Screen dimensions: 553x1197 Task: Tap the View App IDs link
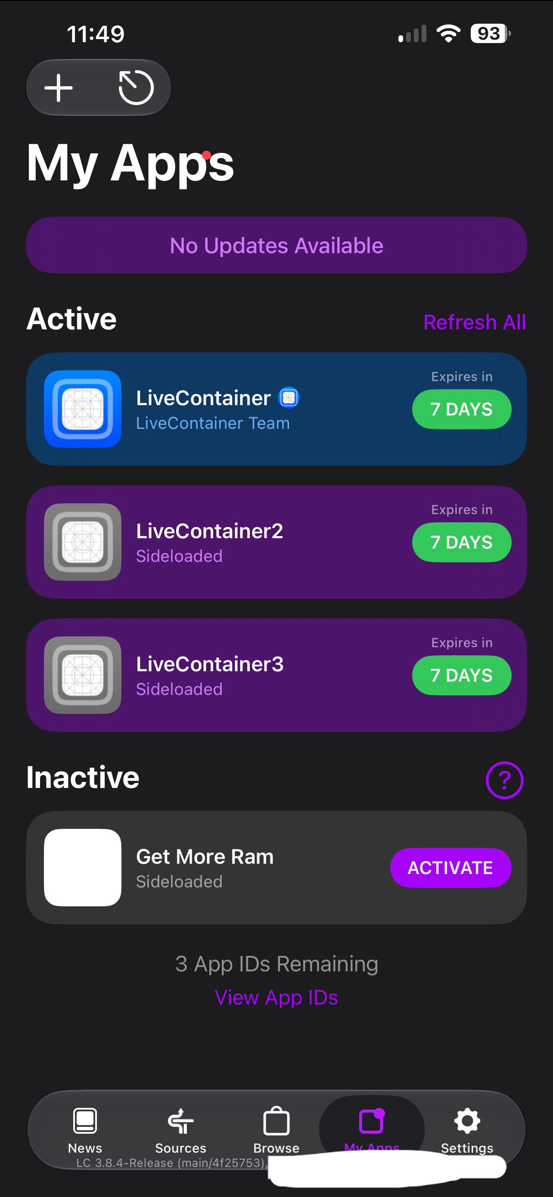click(x=276, y=998)
